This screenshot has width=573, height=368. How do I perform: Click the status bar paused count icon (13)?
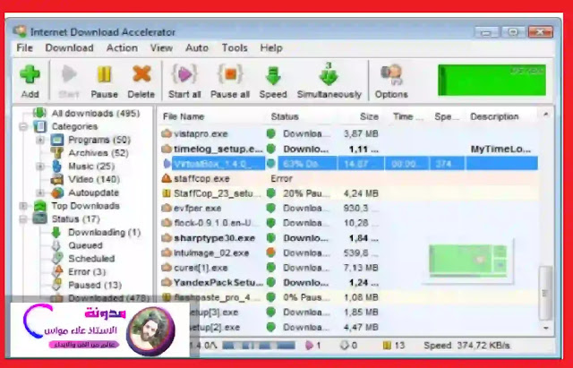point(387,346)
